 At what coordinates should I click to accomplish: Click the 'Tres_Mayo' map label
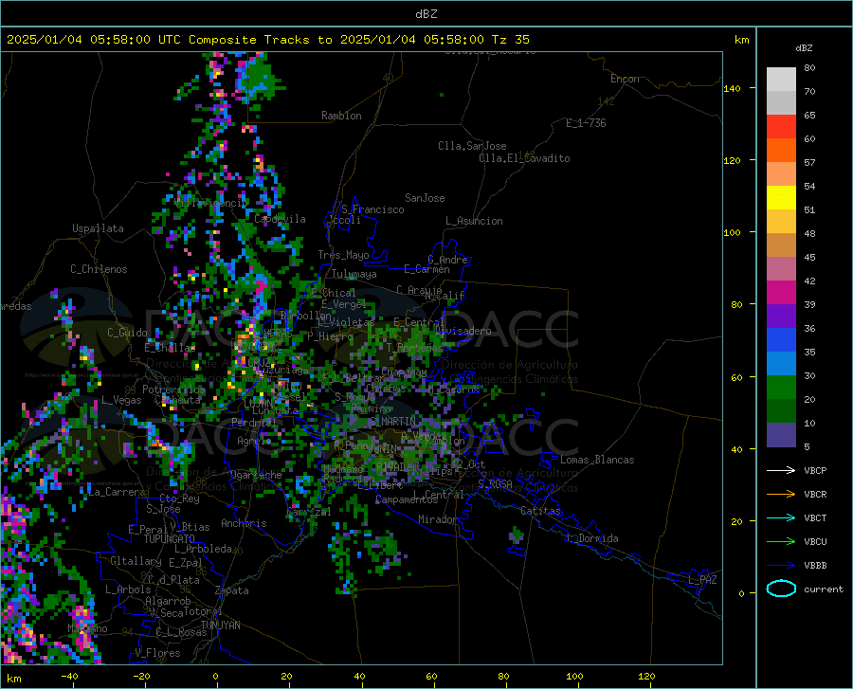[343, 255]
